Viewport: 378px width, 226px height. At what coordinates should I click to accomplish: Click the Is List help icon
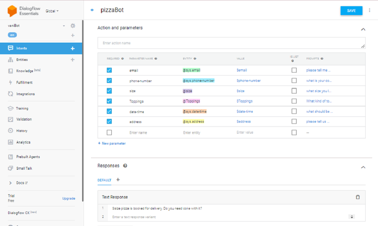pos(292,61)
